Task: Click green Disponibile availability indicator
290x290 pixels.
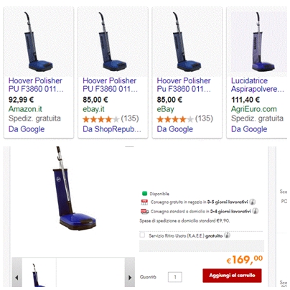Action: click(144, 193)
